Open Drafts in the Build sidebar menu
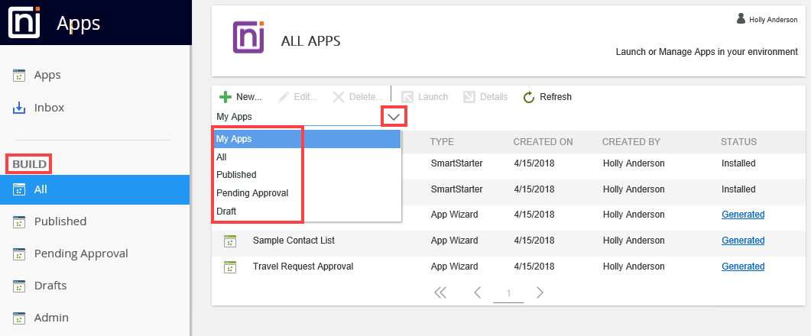This screenshot has width=811, height=336. tap(50, 286)
